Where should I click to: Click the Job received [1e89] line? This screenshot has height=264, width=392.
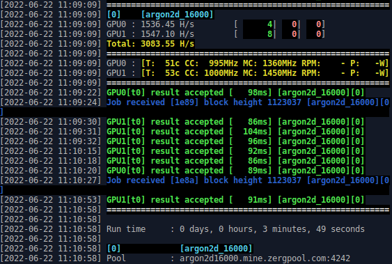click(248, 102)
